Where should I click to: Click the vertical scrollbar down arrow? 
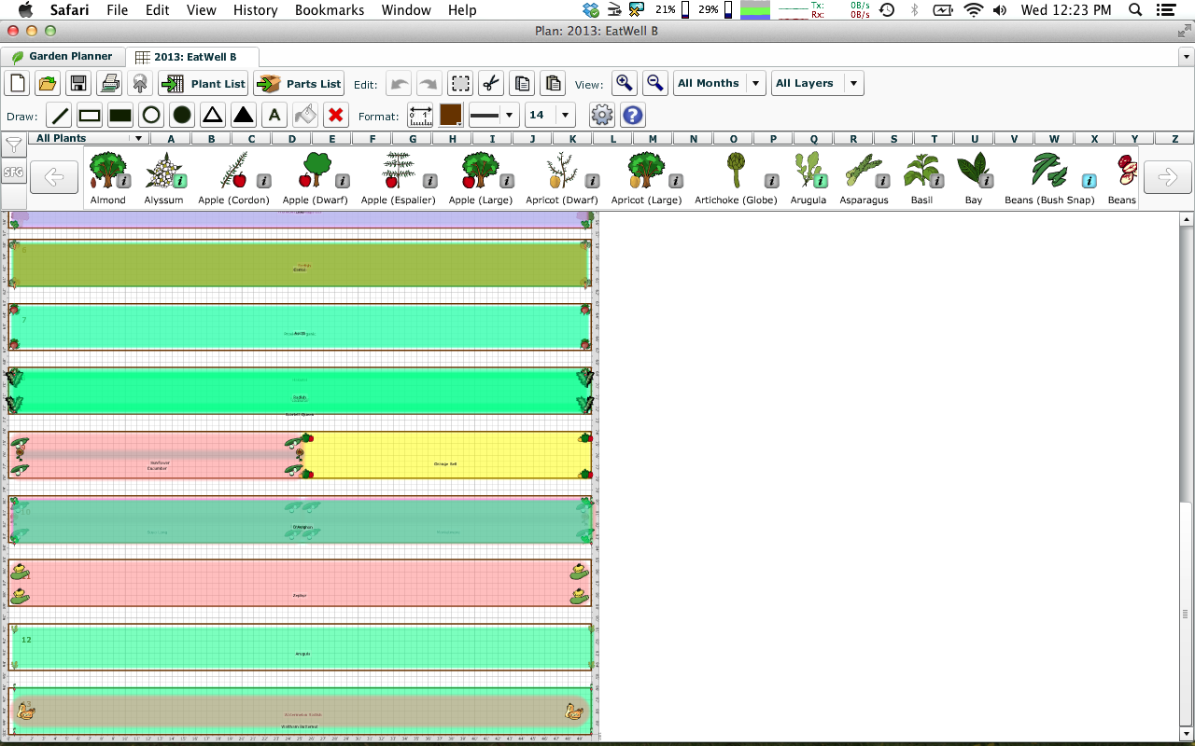[x=1187, y=734]
